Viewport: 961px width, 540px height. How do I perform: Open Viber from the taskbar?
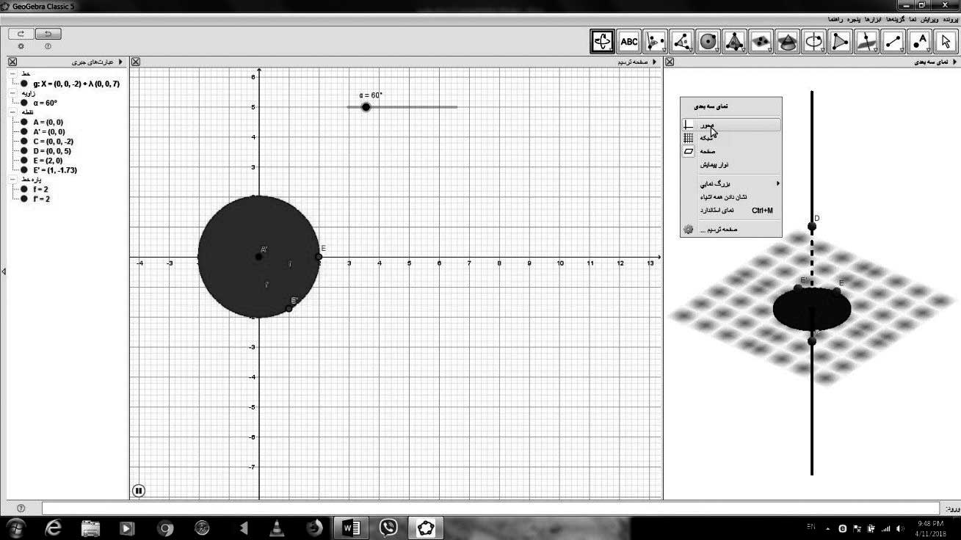tap(388, 528)
